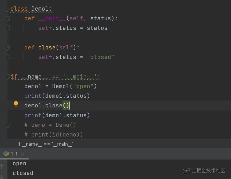Collapse the if __name__ block fold marker
231x179 pixels.
(8, 77)
